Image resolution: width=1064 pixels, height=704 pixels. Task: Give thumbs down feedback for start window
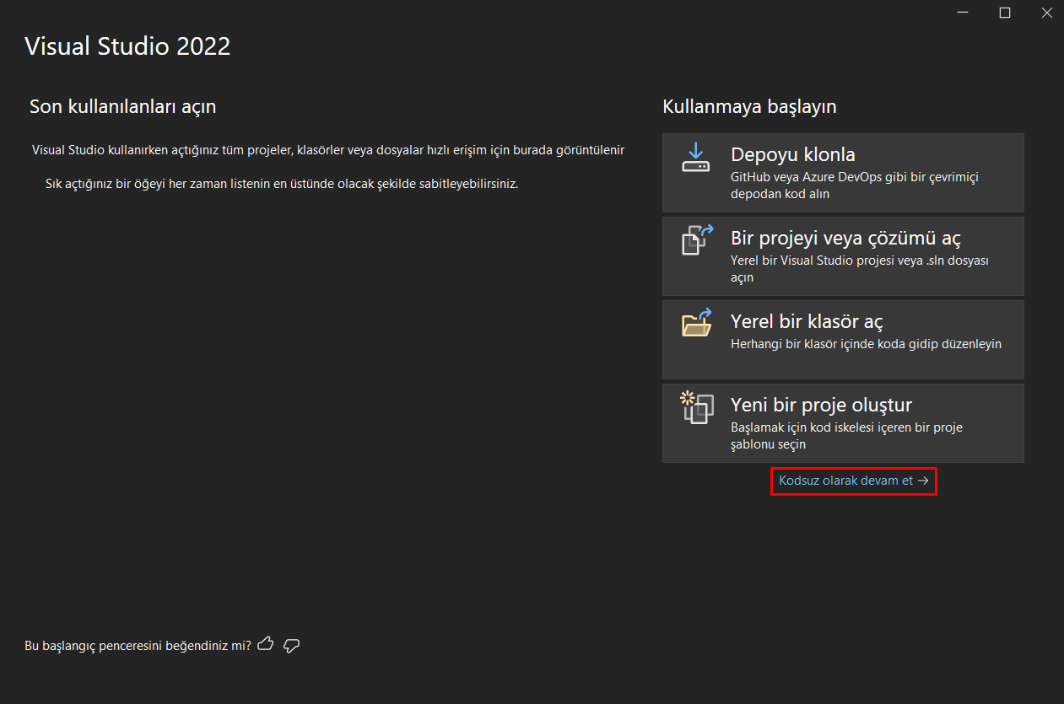tap(292, 645)
